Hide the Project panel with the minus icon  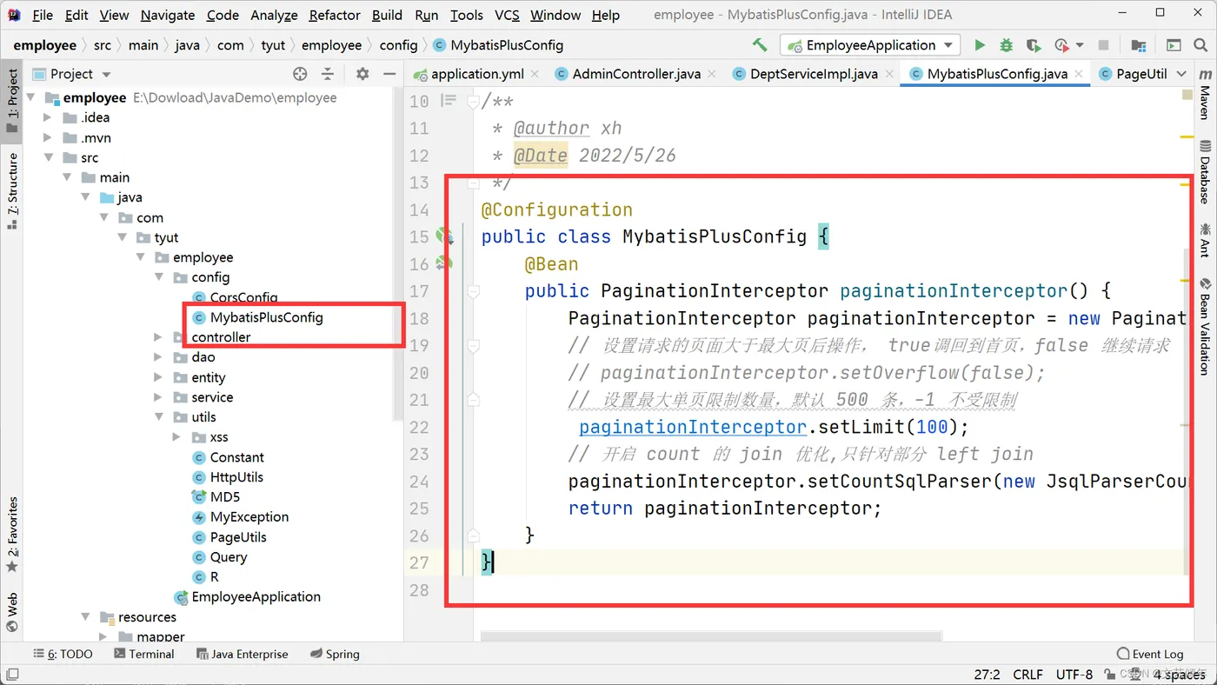tap(389, 74)
